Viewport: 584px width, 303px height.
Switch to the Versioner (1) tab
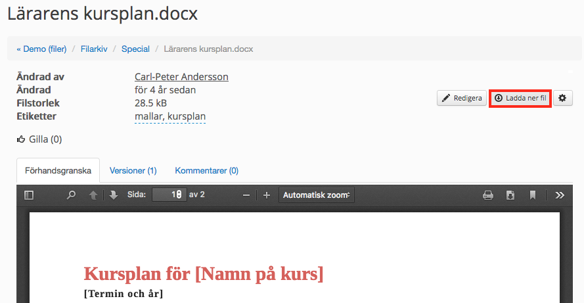tap(133, 170)
